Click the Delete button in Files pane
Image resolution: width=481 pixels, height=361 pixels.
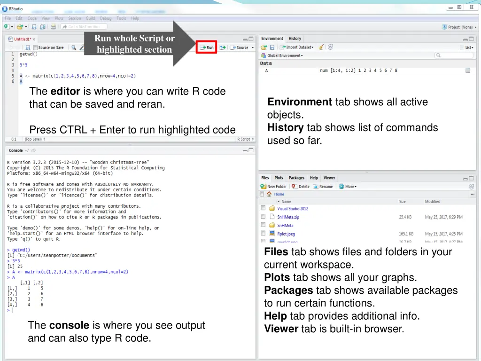(301, 186)
